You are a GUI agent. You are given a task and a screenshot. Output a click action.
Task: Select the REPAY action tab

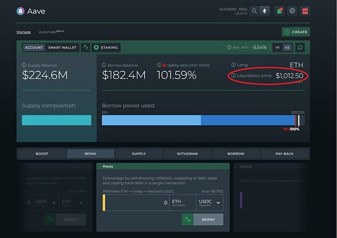[x=90, y=154]
